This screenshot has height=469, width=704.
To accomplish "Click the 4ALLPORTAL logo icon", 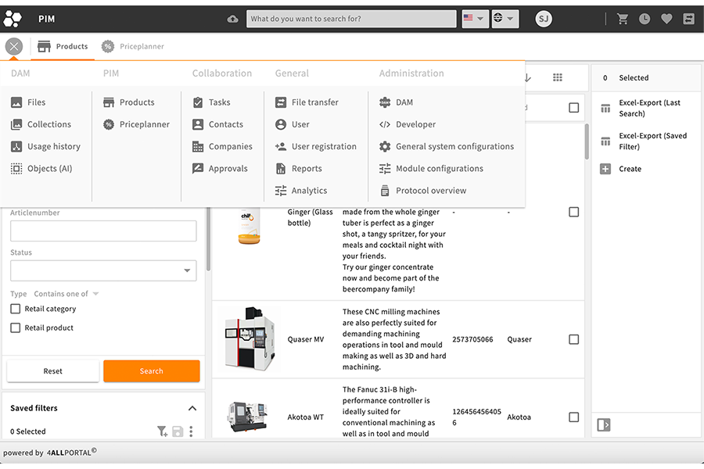I will point(13,19).
